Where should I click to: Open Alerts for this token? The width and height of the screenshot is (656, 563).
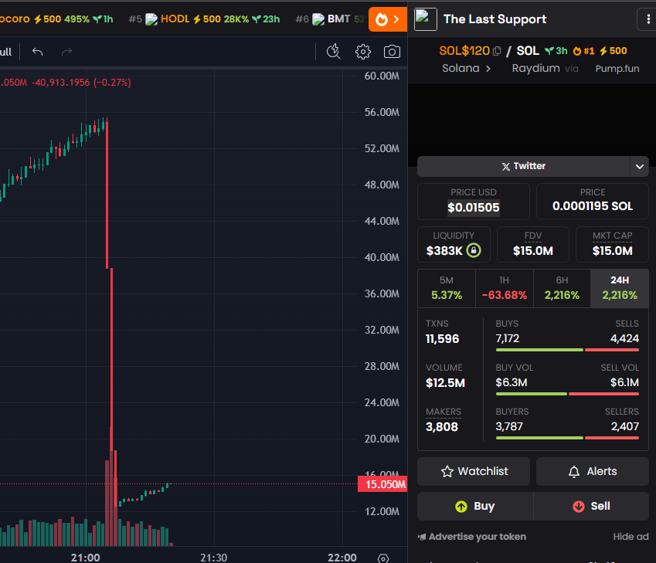click(x=593, y=471)
